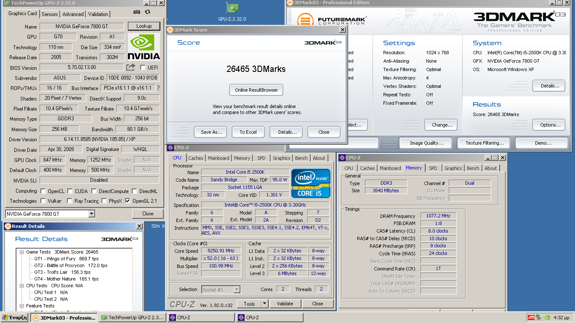Click the BIOS export share icon in GPU-Z

[130, 67]
